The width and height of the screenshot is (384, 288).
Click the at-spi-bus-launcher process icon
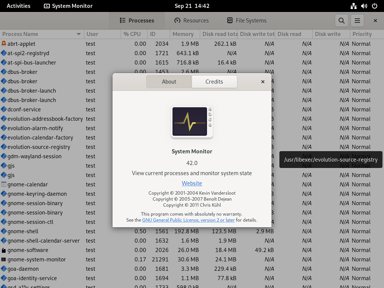4,63
